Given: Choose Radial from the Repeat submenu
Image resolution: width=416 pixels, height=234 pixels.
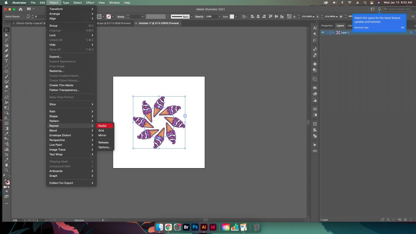Looking at the screenshot, I should pos(102,125).
